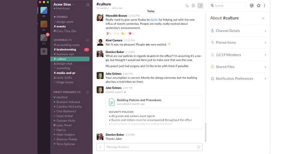Open the more options vertical dots menu
The image size is (308, 154).
[x=265, y=5]
